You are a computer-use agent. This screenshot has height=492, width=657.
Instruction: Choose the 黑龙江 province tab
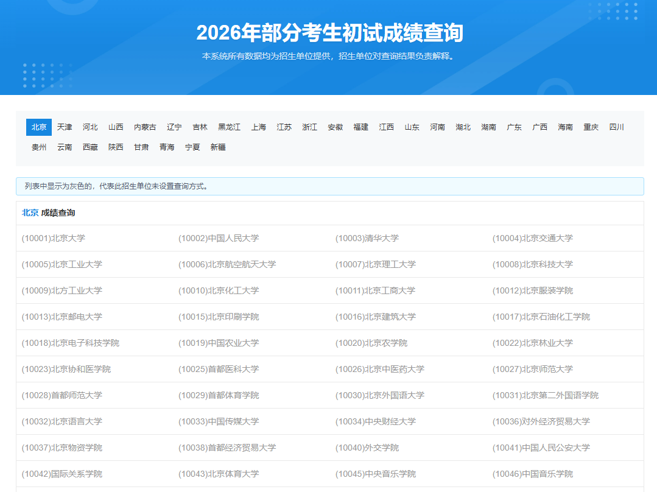click(229, 127)
